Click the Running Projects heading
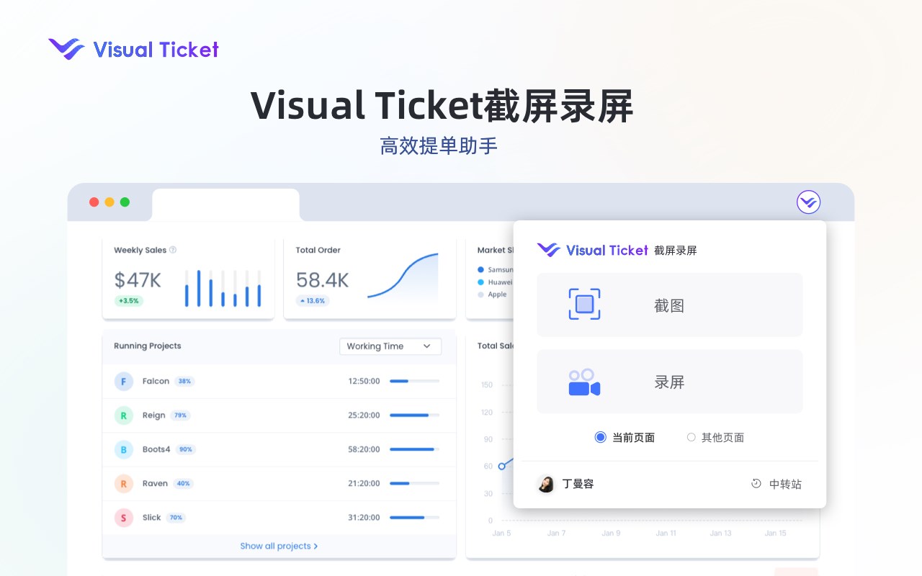 (x=148, y=346)
